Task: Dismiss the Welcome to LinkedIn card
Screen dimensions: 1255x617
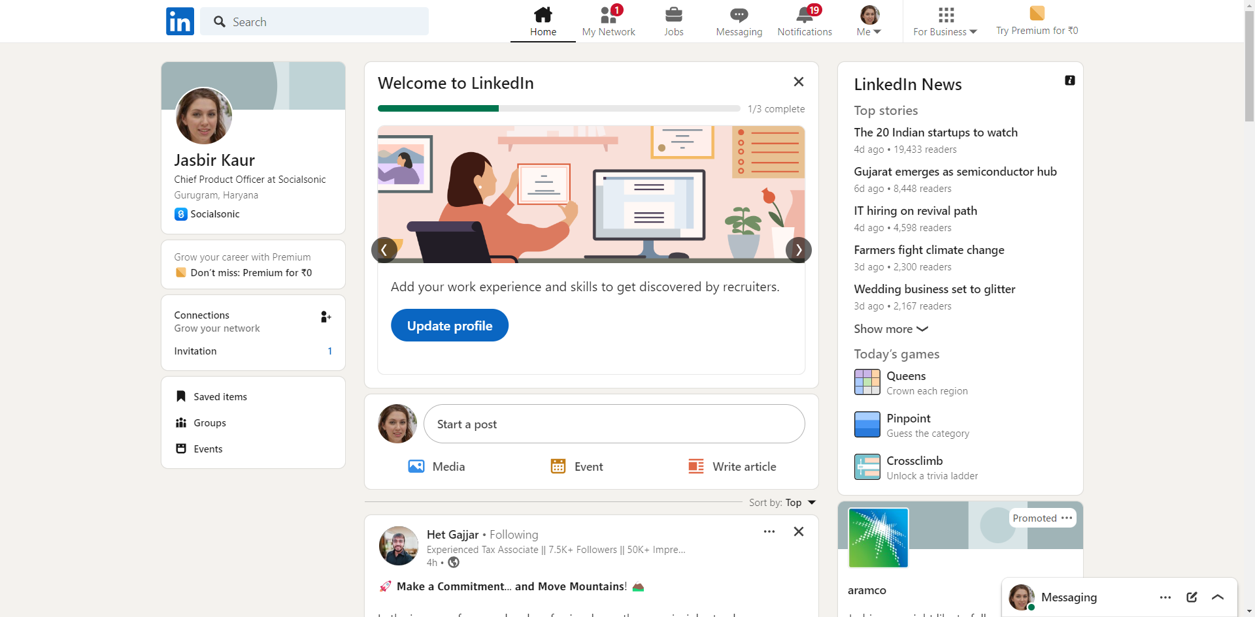Action: [x=799, y=82]
